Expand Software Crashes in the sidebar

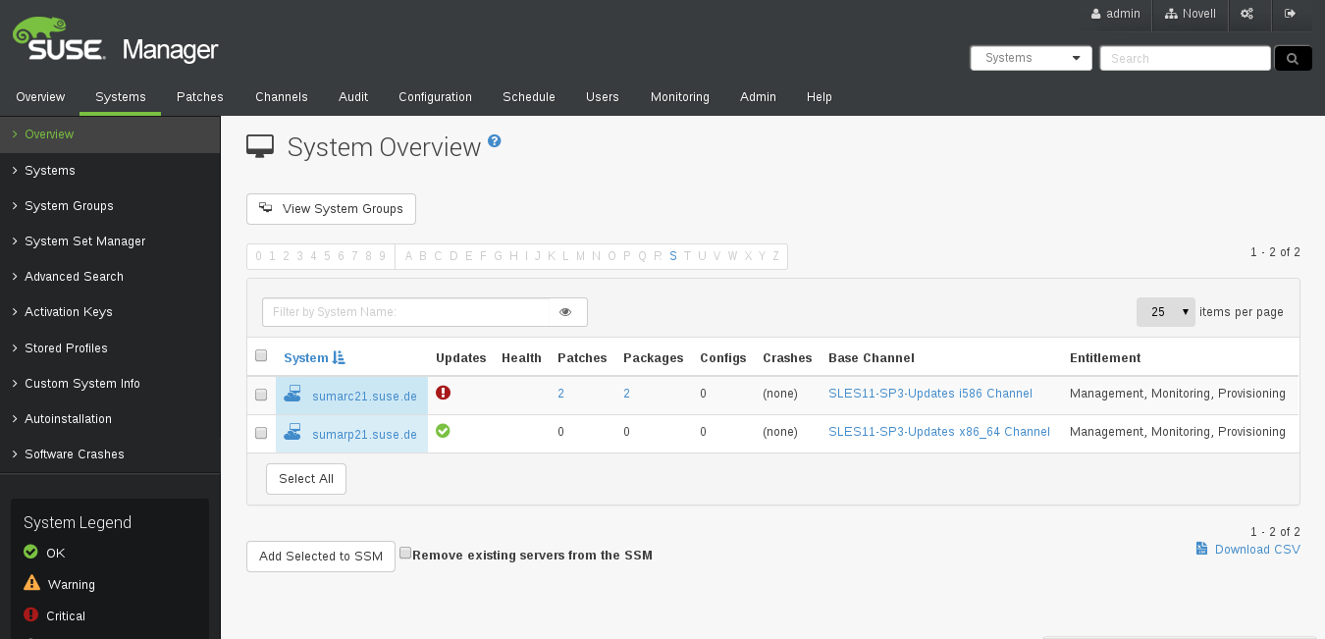pos(110,454)
